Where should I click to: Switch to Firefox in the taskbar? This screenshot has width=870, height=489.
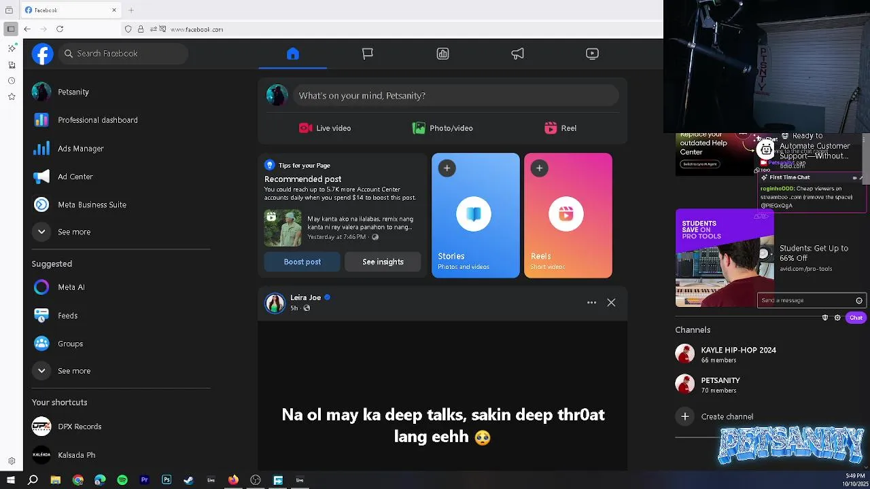click(x=233, y=480)
